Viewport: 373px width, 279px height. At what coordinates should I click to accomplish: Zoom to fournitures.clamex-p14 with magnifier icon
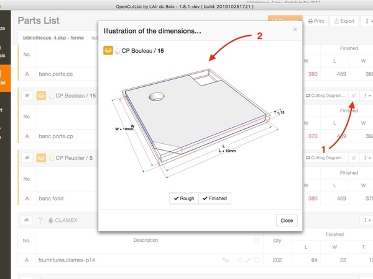(239, 260)
